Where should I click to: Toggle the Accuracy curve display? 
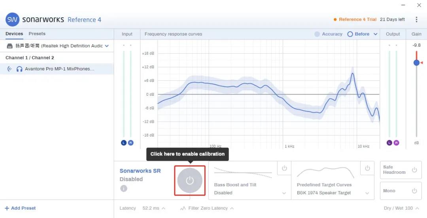[328, 34]
